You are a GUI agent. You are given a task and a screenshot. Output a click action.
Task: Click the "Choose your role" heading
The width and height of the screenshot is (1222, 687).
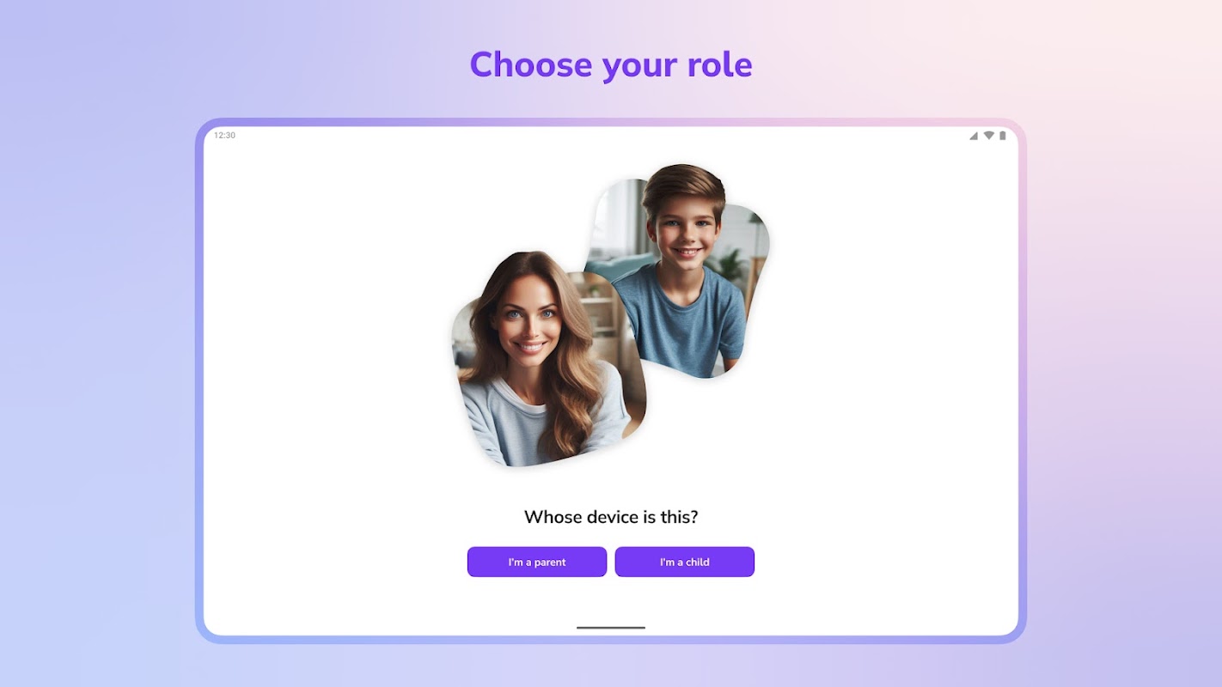coord(611,64)
